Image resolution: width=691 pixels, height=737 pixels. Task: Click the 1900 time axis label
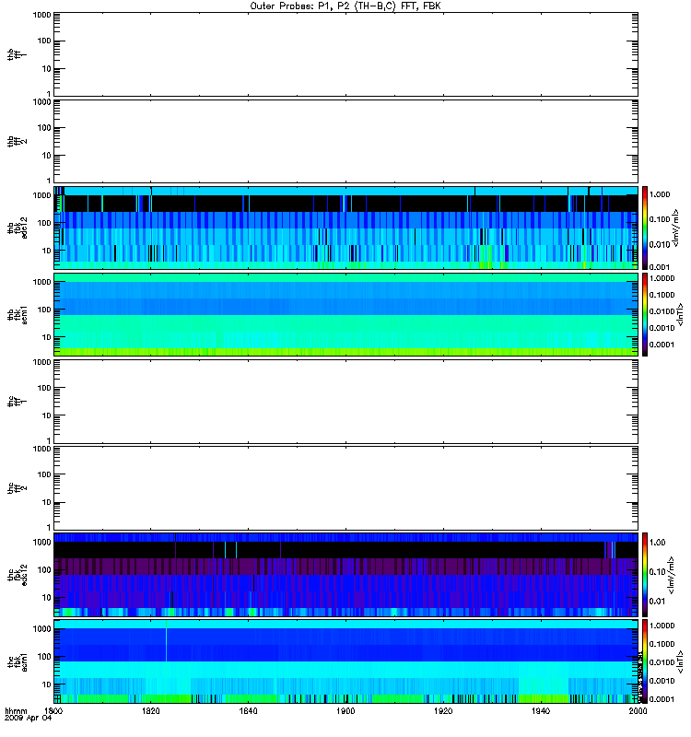point(345,711)
